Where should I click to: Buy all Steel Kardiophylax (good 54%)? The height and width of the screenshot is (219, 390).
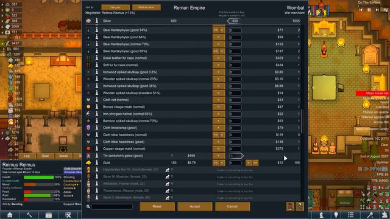tap(215, 30)
